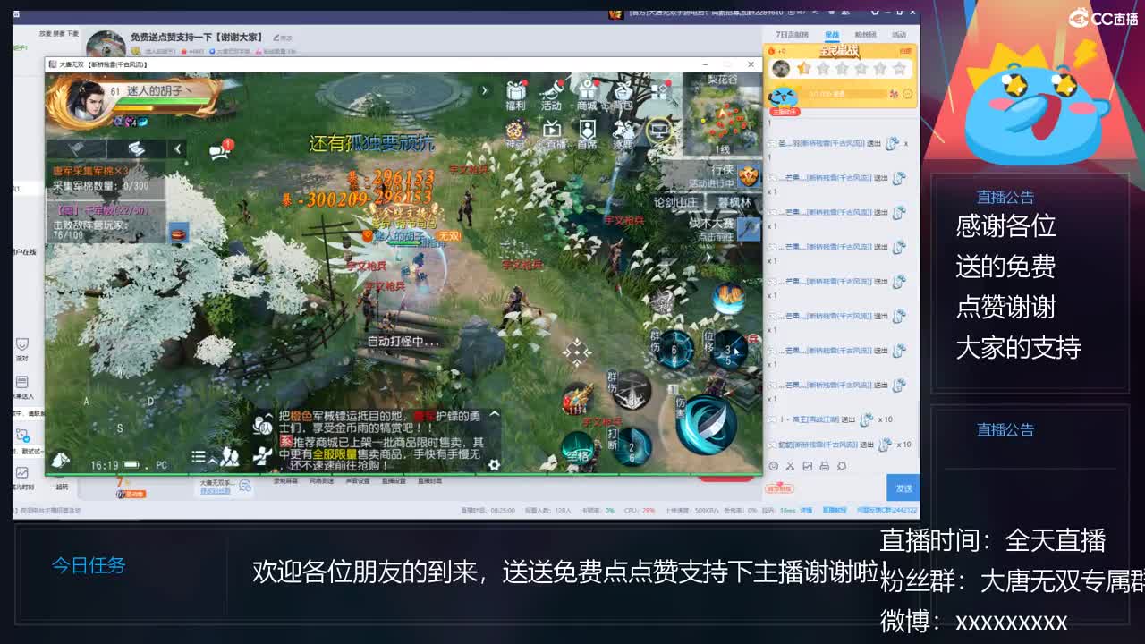The width and height of the screenshot is (1145, 644).
Task: Use the 位移 dash skill button
Action: coord(728,350)
